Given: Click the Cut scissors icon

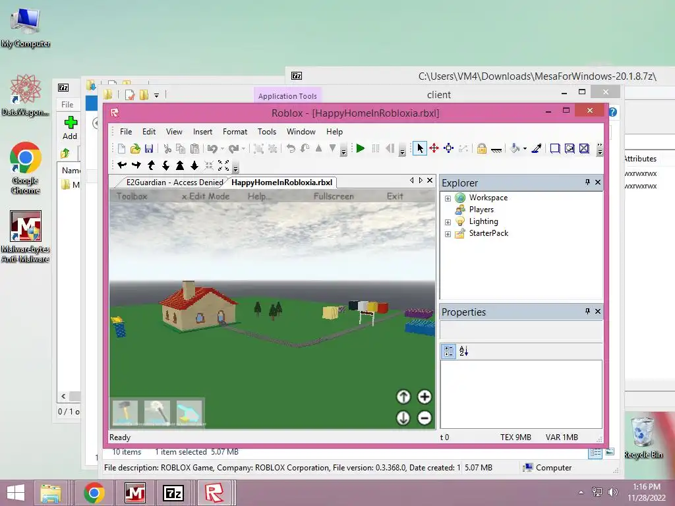Looking at the screenshot, I should 167,148.
